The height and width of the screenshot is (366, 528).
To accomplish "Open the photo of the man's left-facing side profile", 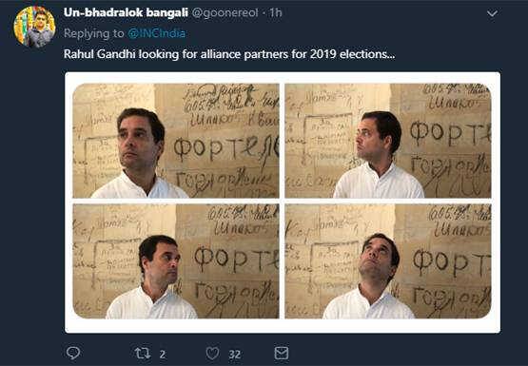I will coord(387,141).
